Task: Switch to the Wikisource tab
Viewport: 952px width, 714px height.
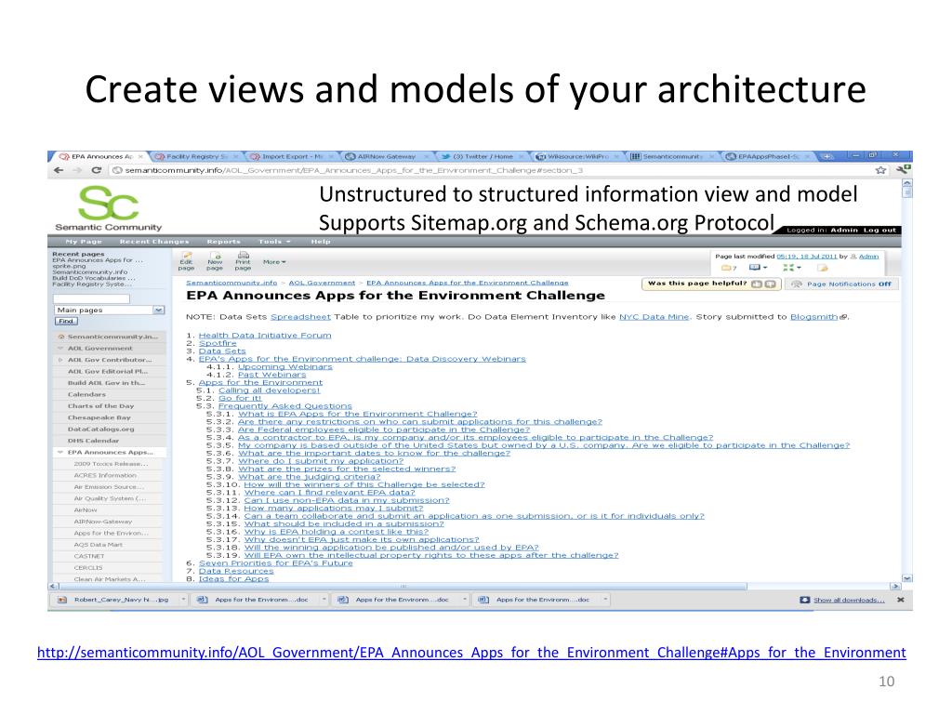Action: (577, 156)
